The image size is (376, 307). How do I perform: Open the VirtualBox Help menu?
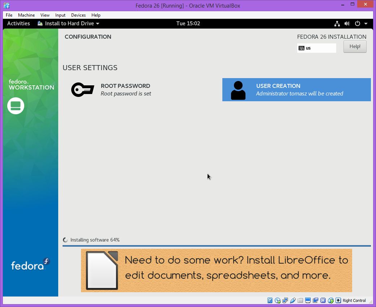pyautogui.click(x=96, y=15)
